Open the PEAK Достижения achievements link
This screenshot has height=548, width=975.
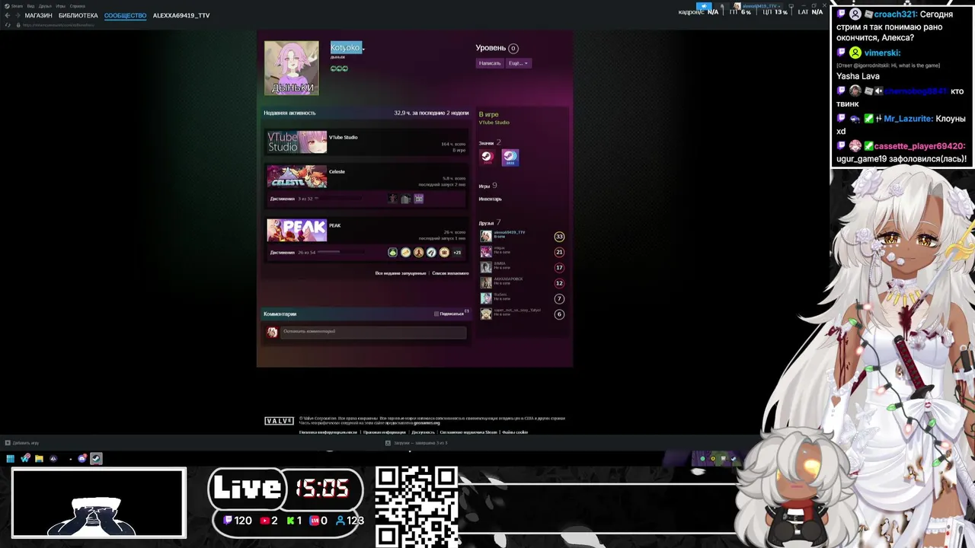[x=282, y=252]
